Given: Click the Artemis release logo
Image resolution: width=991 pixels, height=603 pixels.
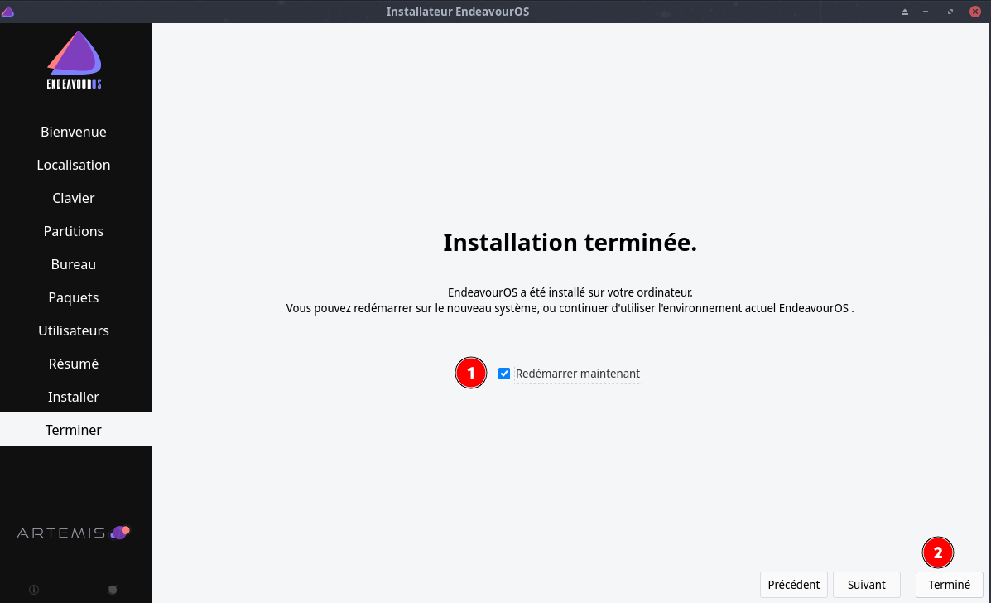Looking at the screenshot, I should [74, 533].
